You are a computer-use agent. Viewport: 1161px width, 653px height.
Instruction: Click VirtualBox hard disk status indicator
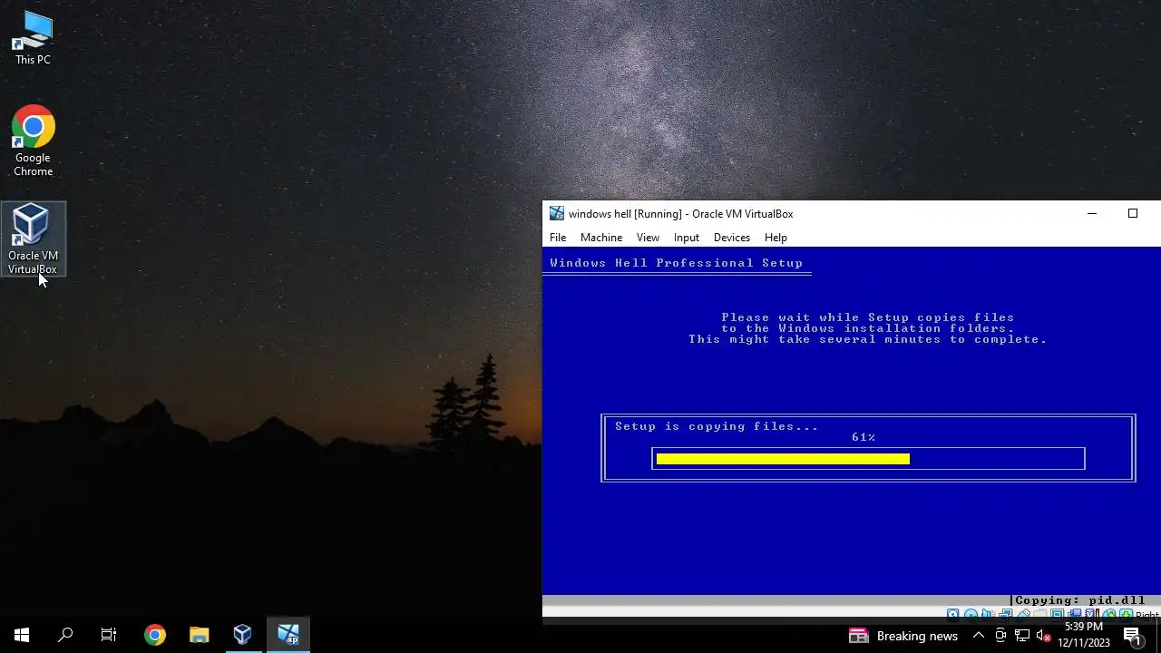952,613
